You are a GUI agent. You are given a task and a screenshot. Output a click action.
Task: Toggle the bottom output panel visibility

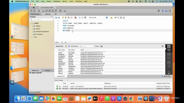point(166,11)
